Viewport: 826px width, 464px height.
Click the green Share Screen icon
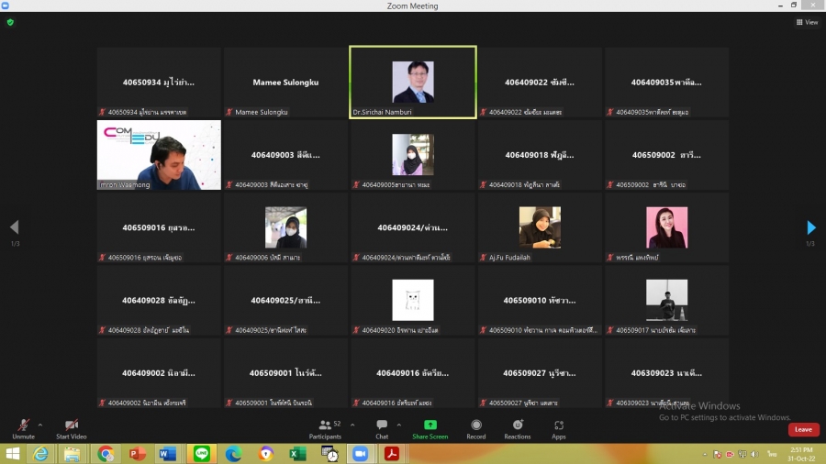click(430, 425)
